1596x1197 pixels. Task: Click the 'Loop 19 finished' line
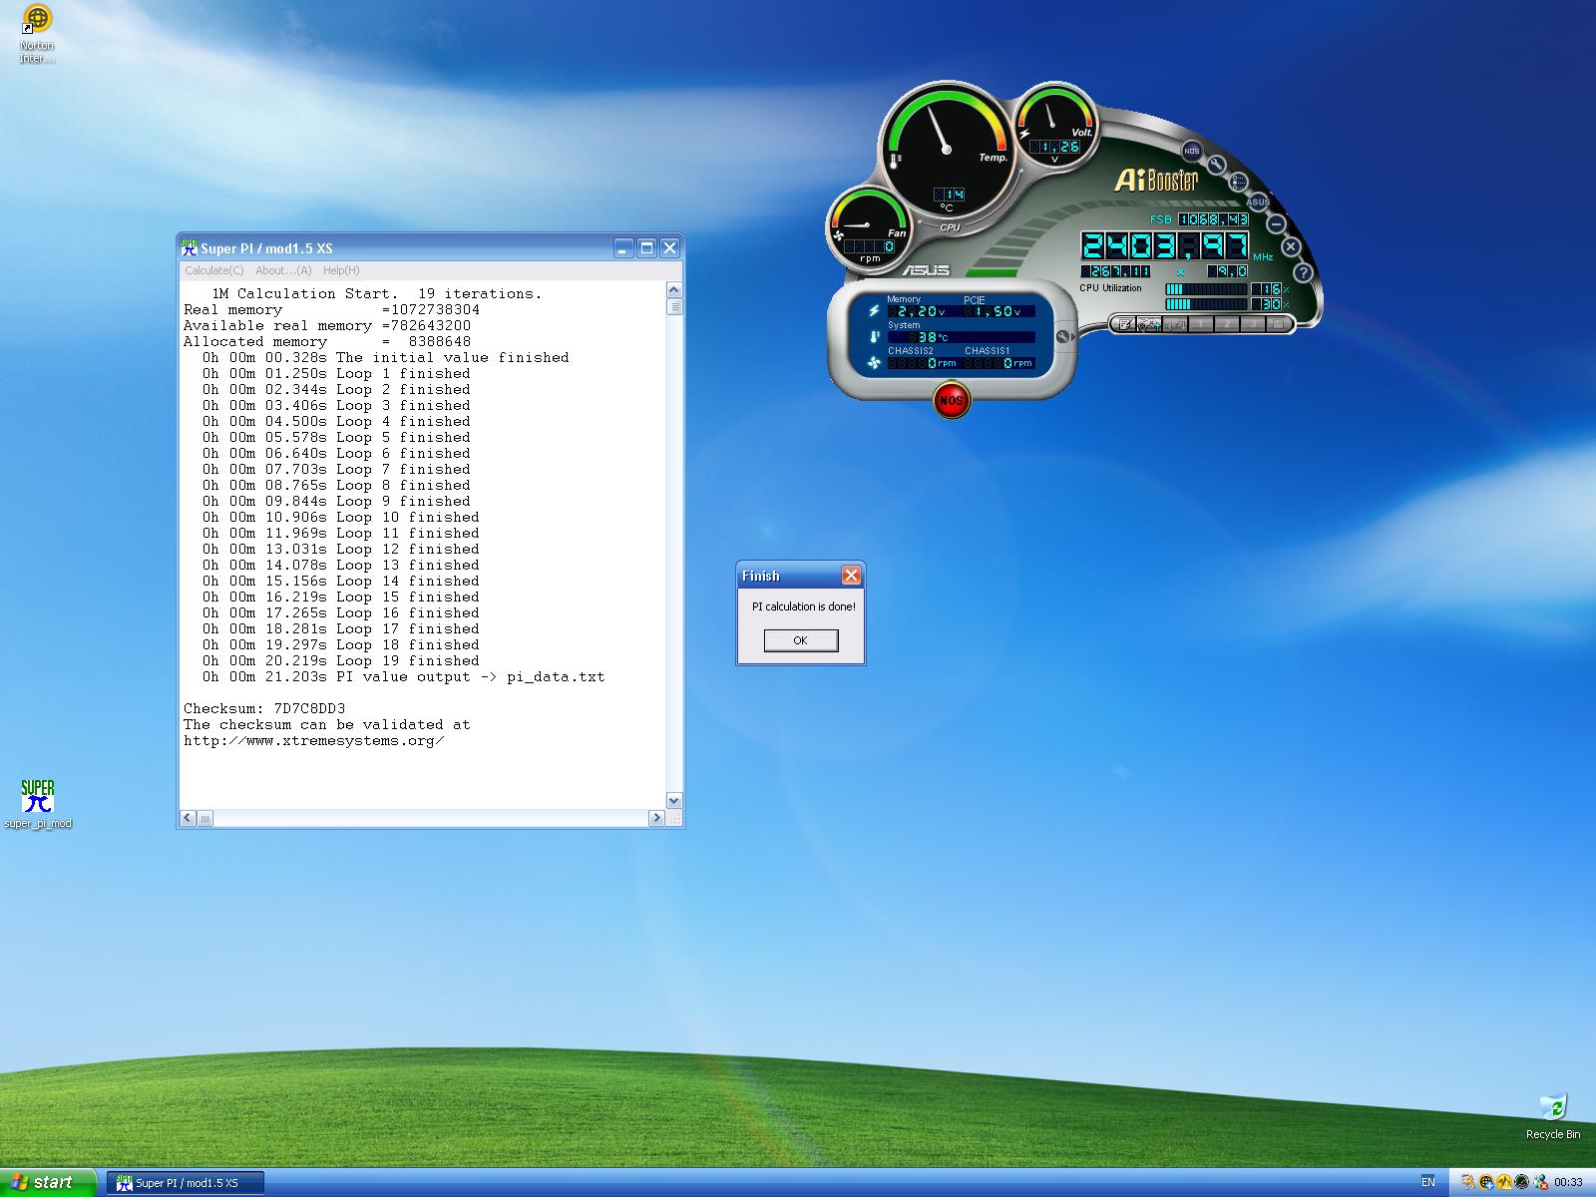340,661
